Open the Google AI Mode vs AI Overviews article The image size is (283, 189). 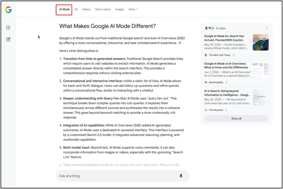coord(227,65)
